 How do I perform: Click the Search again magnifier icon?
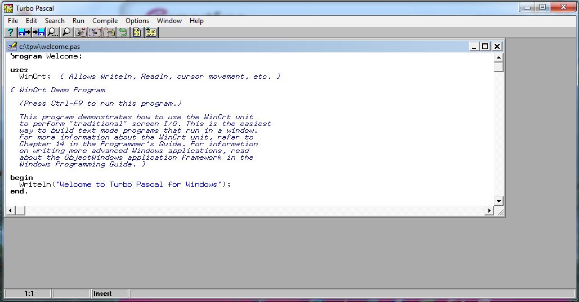tap(66, 33)
